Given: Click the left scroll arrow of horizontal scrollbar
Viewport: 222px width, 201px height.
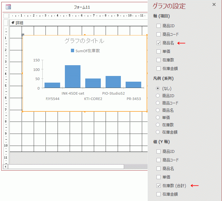Looking at the screenshot, I should (5, 166).
